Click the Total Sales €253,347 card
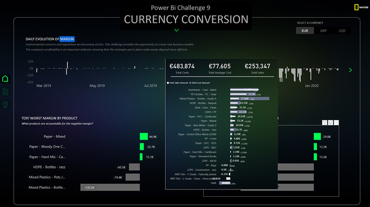Screen dimensions: 370x207 [257, 68]
